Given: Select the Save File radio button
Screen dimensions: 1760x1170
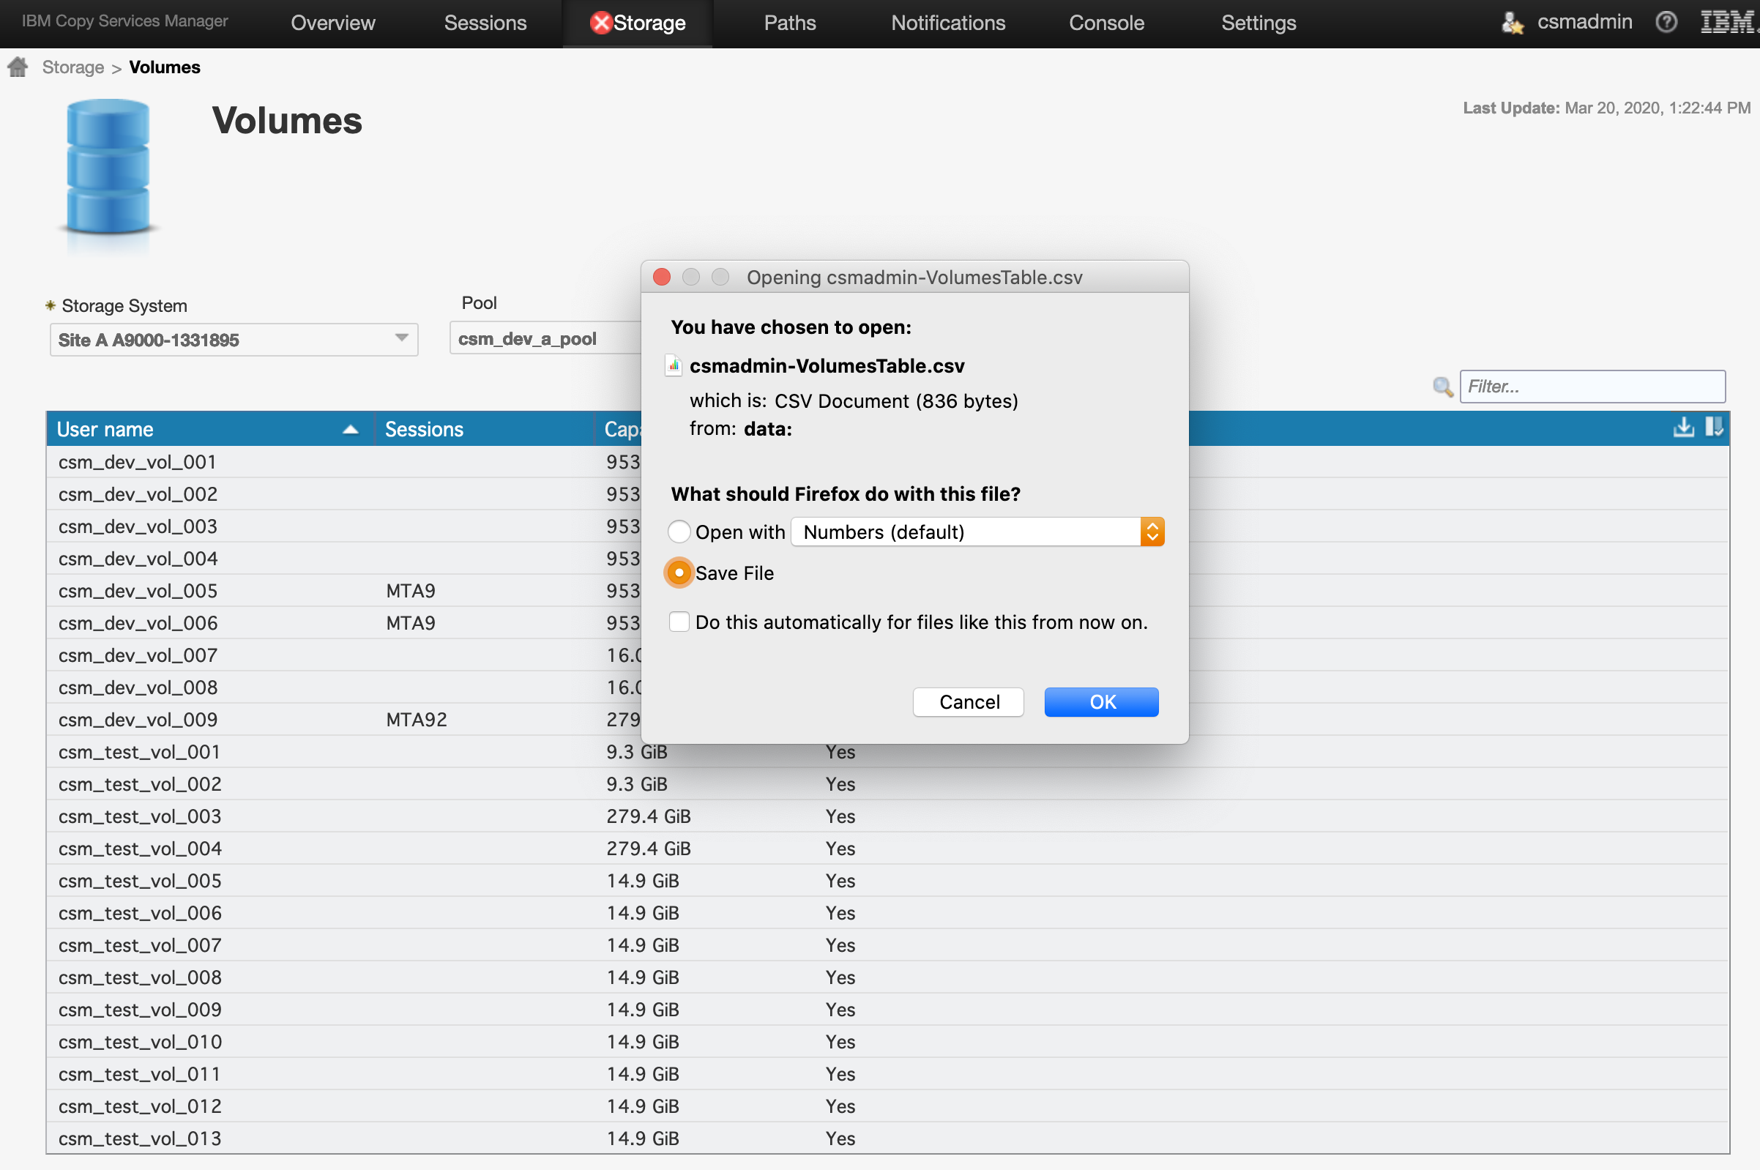Looking at the screenshot, I should (679, 573).
